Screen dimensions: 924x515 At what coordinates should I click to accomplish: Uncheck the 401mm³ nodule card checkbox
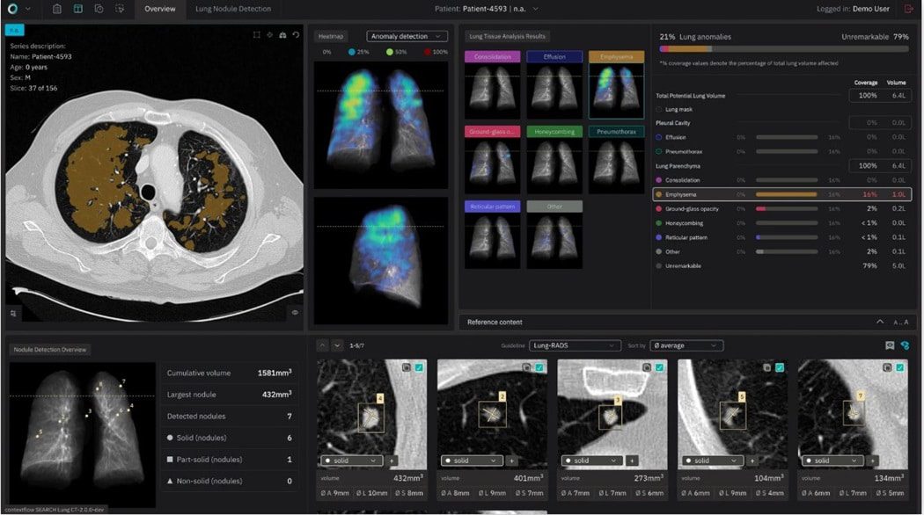tap(538, 367)
